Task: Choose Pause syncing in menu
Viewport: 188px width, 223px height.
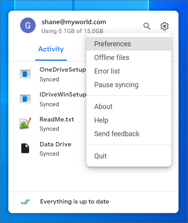Action: (129, 85)
